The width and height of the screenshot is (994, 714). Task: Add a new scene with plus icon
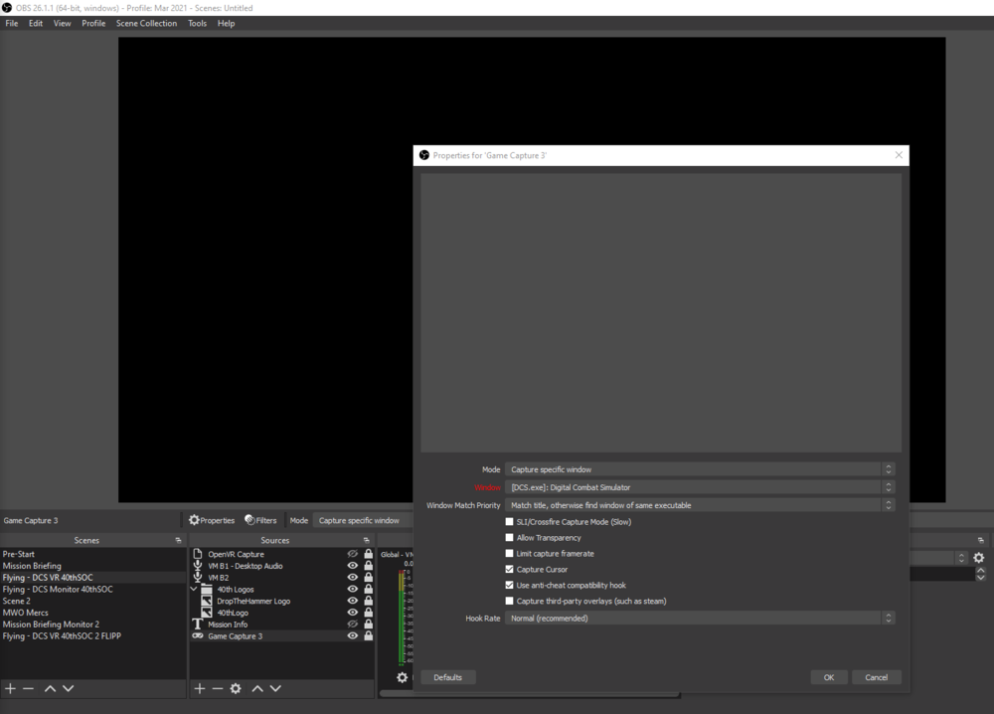[10, 688]
